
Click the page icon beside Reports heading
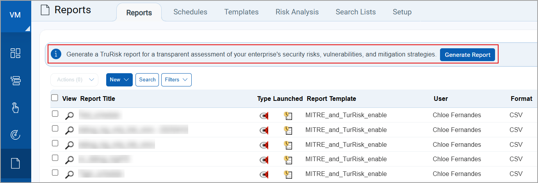[45, 10]
